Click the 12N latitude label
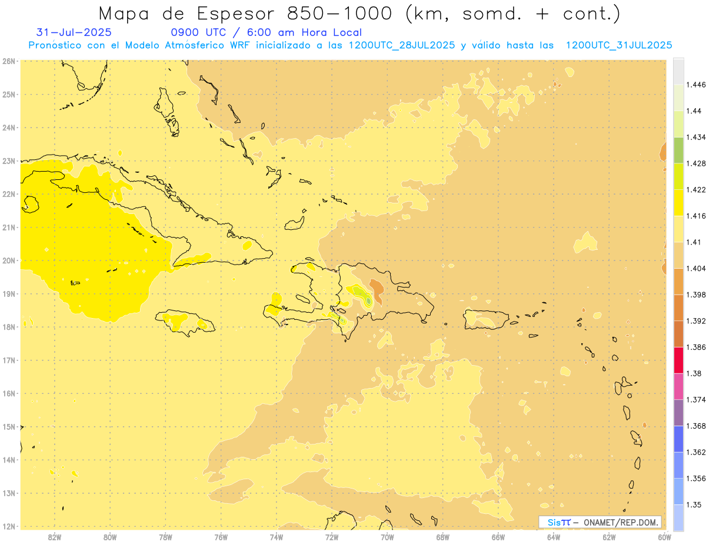706x545 pixels. 8,526
